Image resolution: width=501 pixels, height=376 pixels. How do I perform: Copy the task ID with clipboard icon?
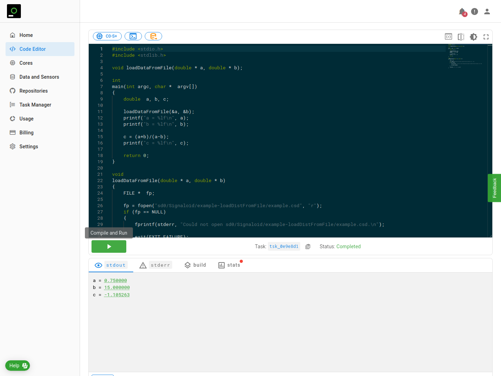(x=308, y=246)
